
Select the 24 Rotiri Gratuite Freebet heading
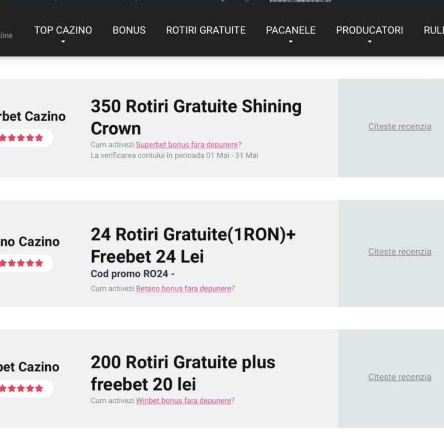click(x=193, y=245)
